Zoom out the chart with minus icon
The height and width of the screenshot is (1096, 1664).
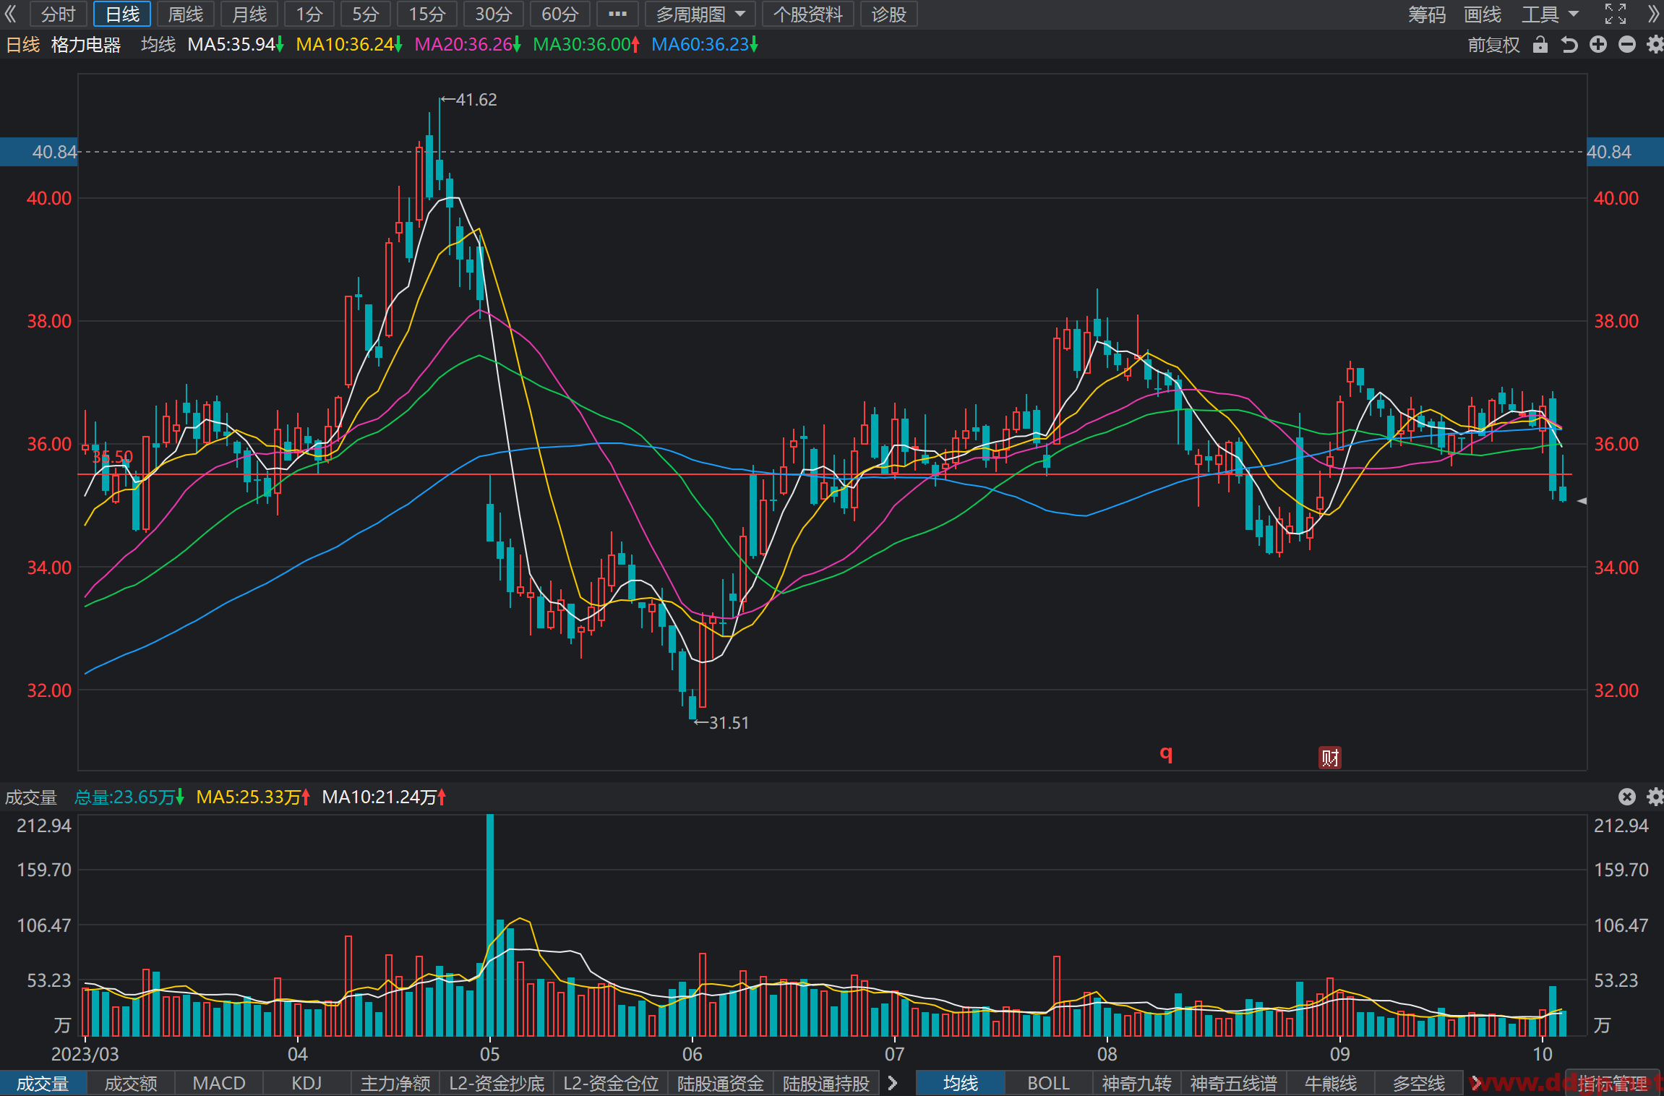point(1627,45)
